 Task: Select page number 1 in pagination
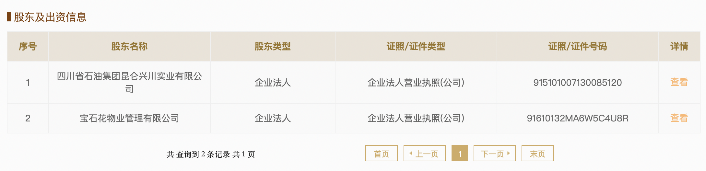(x=460, y=154)
